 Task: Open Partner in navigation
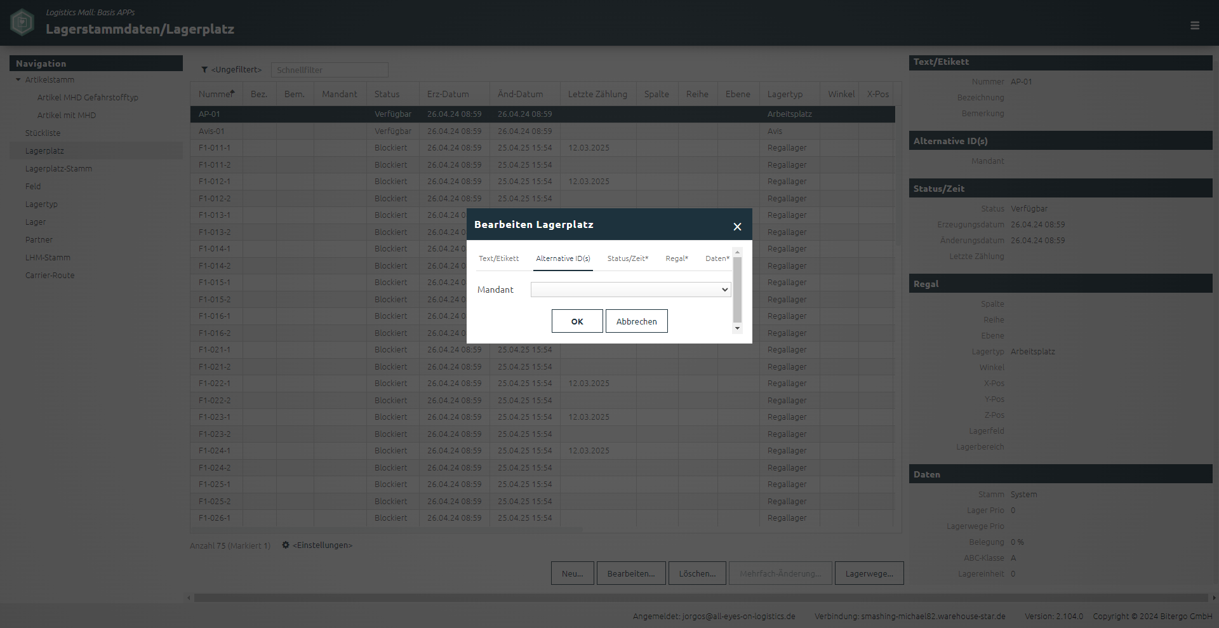coord(39,239)
